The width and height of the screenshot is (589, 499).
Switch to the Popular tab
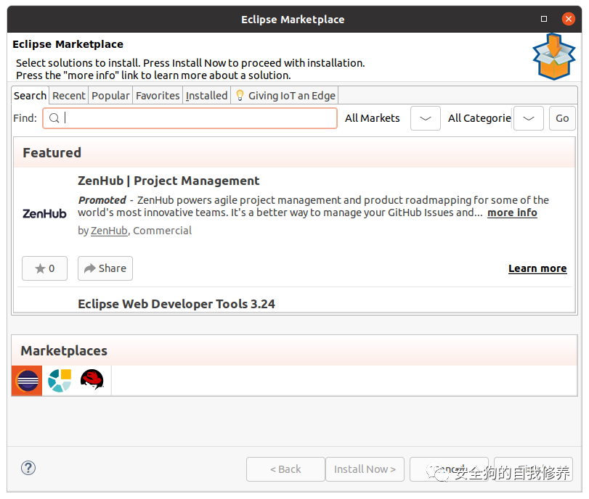[110, 96]
